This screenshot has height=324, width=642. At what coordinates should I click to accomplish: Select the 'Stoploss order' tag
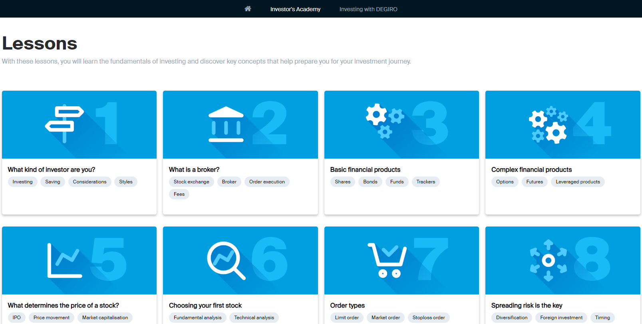tap(428, 318)
